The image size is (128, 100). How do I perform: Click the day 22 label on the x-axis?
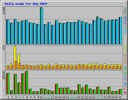[86, 97]
